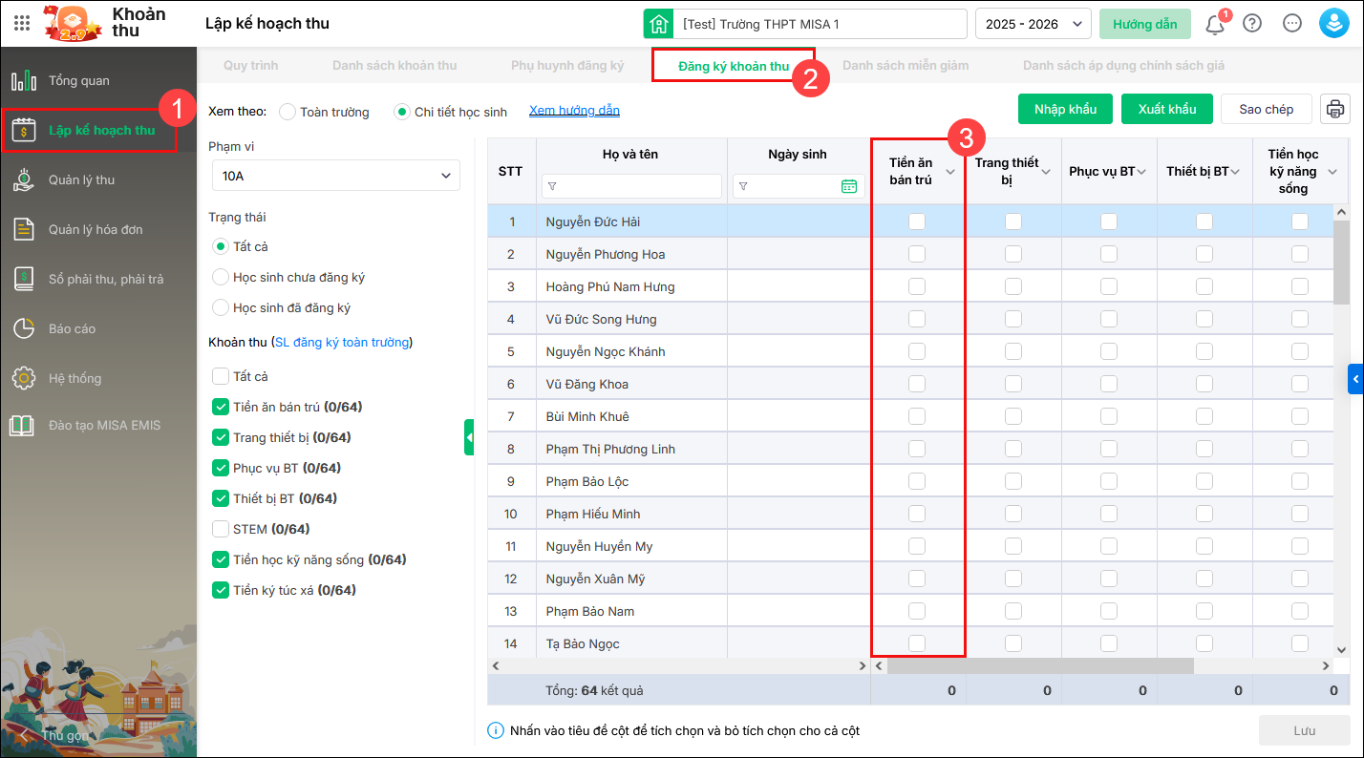Switch to the Phụ huynh đăng ký tab
The height and width of the screenshot is (758, 1364).
566,66
